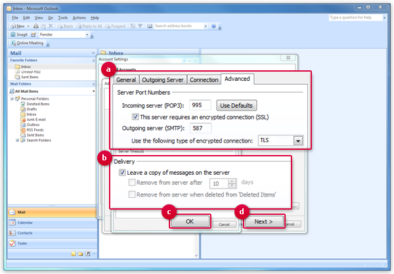Screen dimensions: 394x274
Task: Click the New mail message icon
Action: [x=18, y=26]
